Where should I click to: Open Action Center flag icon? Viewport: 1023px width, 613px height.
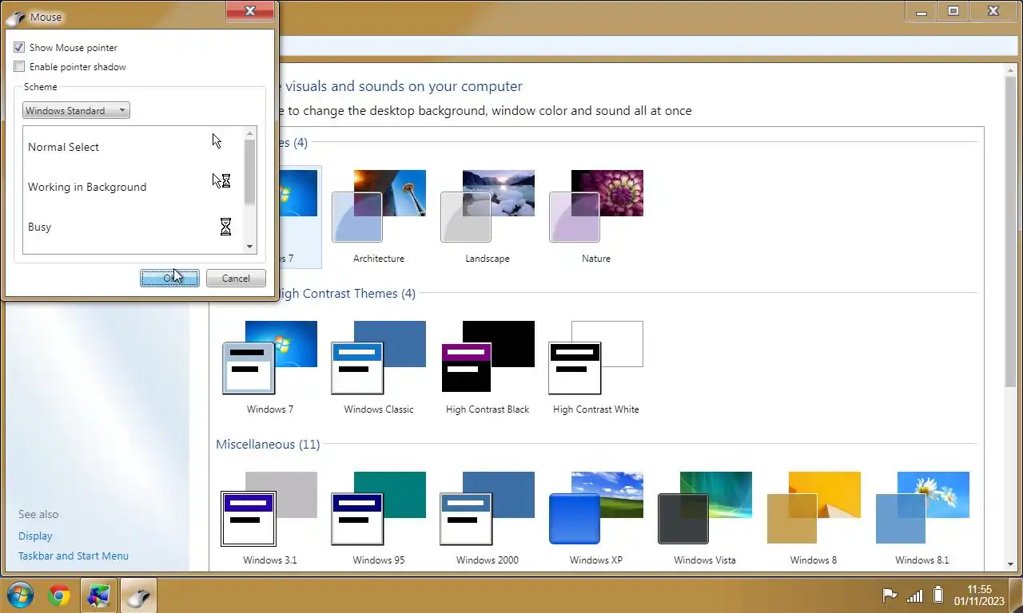point(889,595)
